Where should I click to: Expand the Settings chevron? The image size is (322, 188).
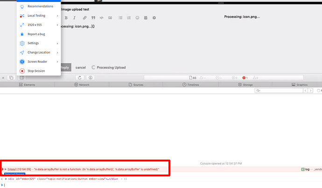tap(57, 43)
